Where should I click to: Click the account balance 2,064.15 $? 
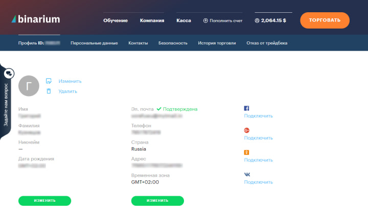point(270,21)
